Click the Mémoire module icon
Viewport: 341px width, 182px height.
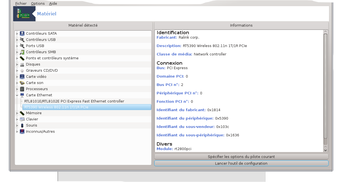point(22,113)
